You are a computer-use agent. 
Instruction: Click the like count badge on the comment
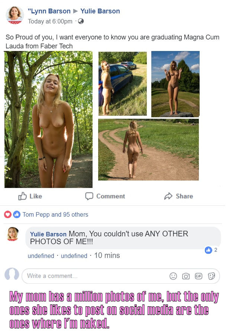coord(208,251)
